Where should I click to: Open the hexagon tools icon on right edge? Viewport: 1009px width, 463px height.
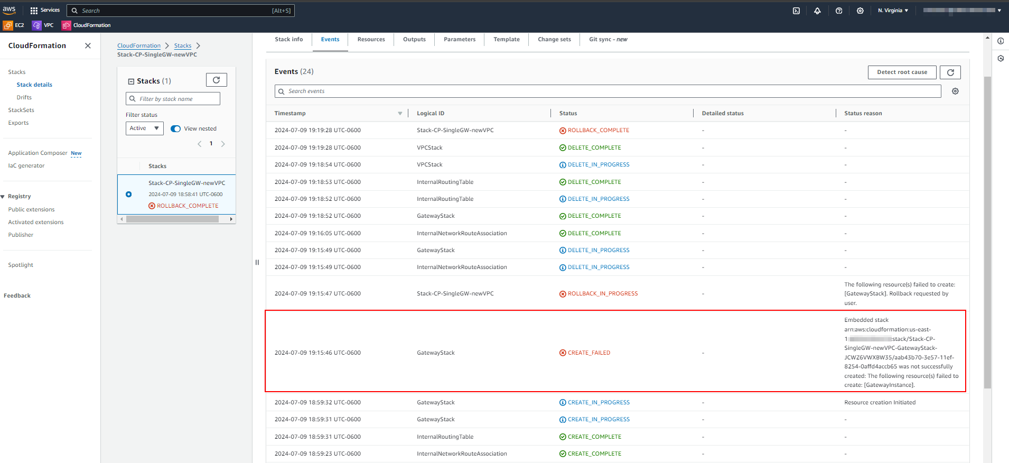1001,59
